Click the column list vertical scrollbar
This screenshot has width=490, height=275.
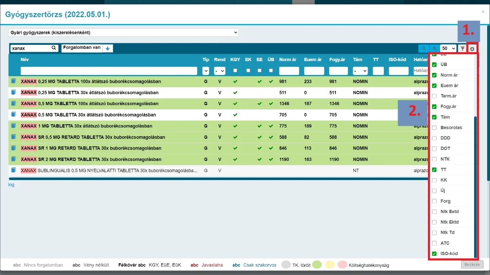coord(475,187)
